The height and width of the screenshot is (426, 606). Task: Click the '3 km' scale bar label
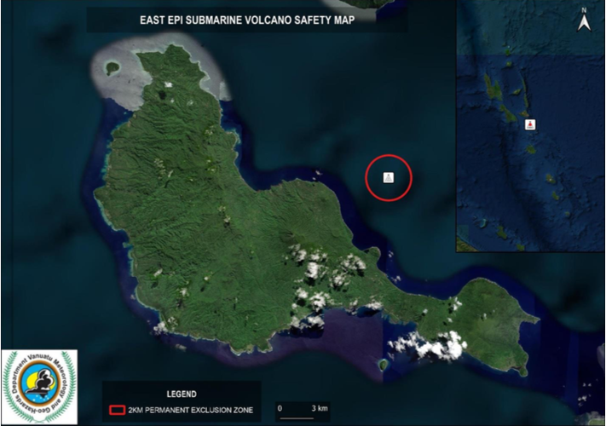point(320,408)
